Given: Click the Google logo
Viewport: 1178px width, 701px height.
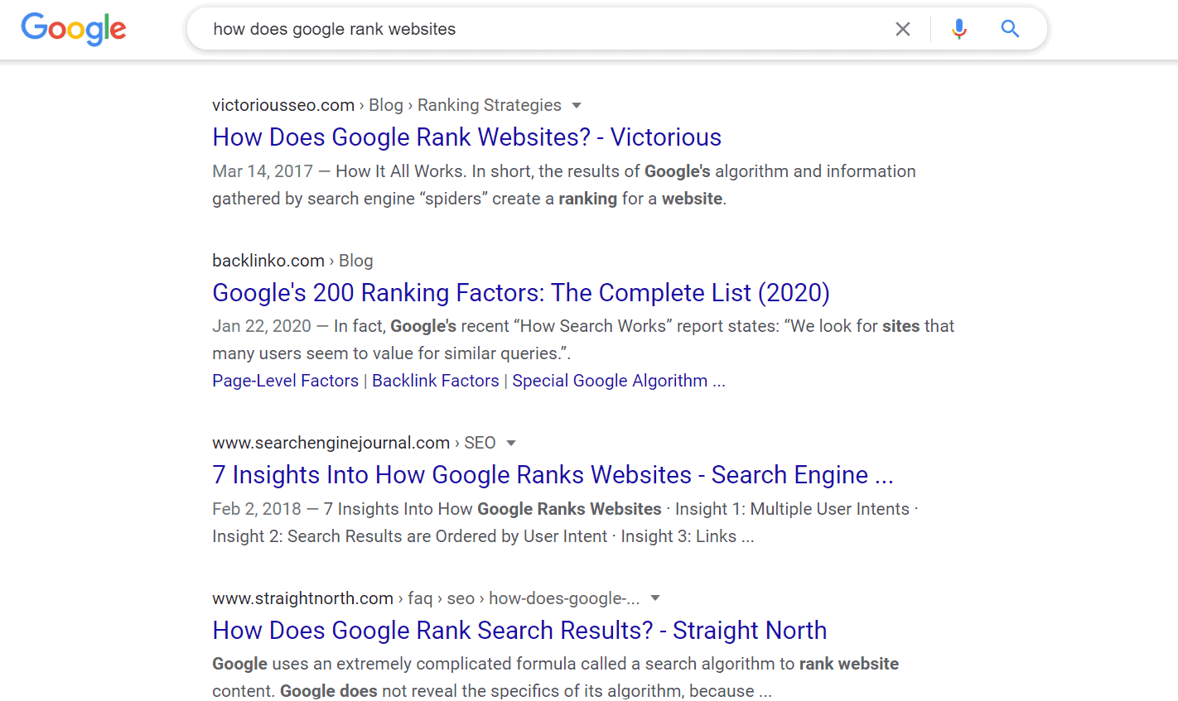Looking at the screenshot, I should 74,29.
